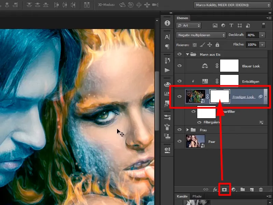Screen dimensions: 273x205
Task: Create a new fill or adjustment layer
Action: (234, 190)
